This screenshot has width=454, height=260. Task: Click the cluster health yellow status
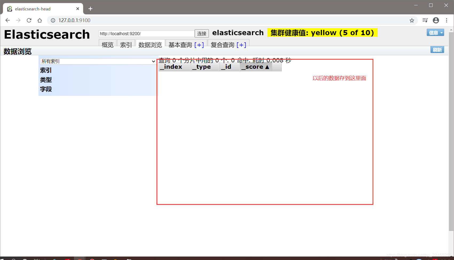click(322, 32)
